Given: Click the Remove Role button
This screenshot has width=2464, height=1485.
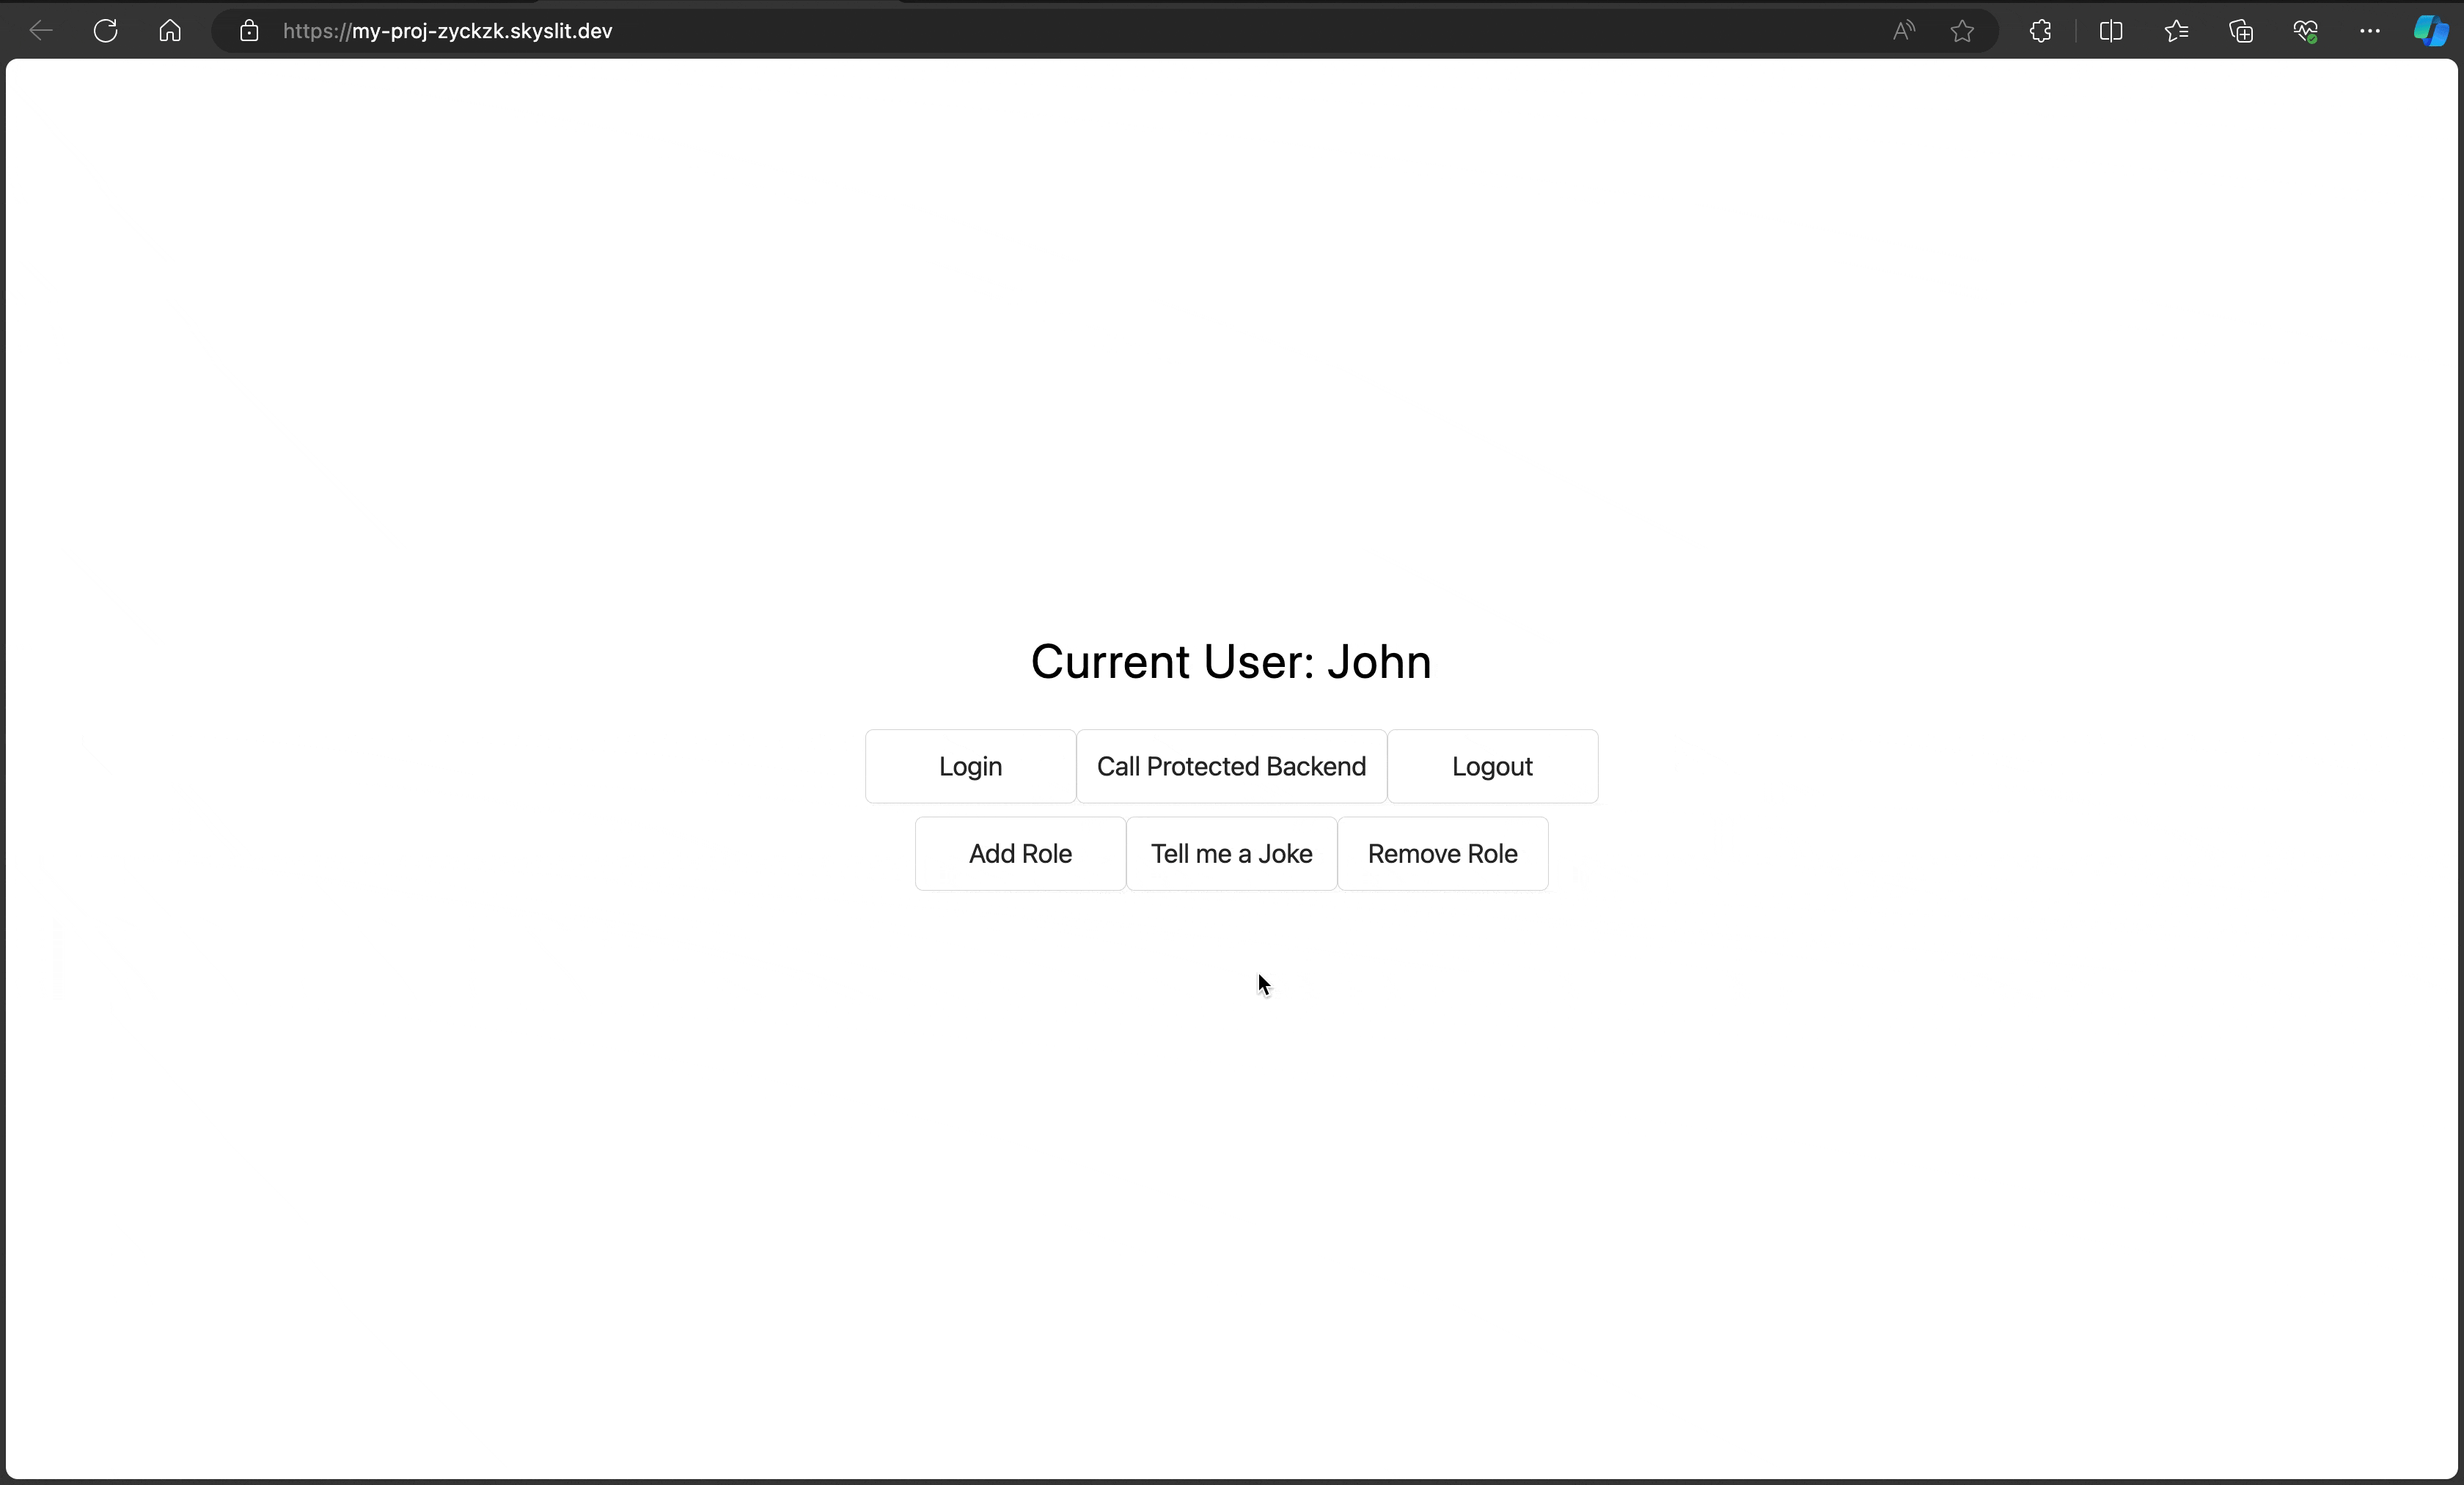Looking at the screenshot, I should pyautogui.click(x=1442, y=853).
